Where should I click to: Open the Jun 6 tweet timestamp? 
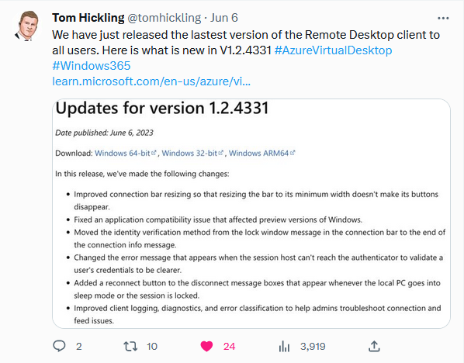224,18
